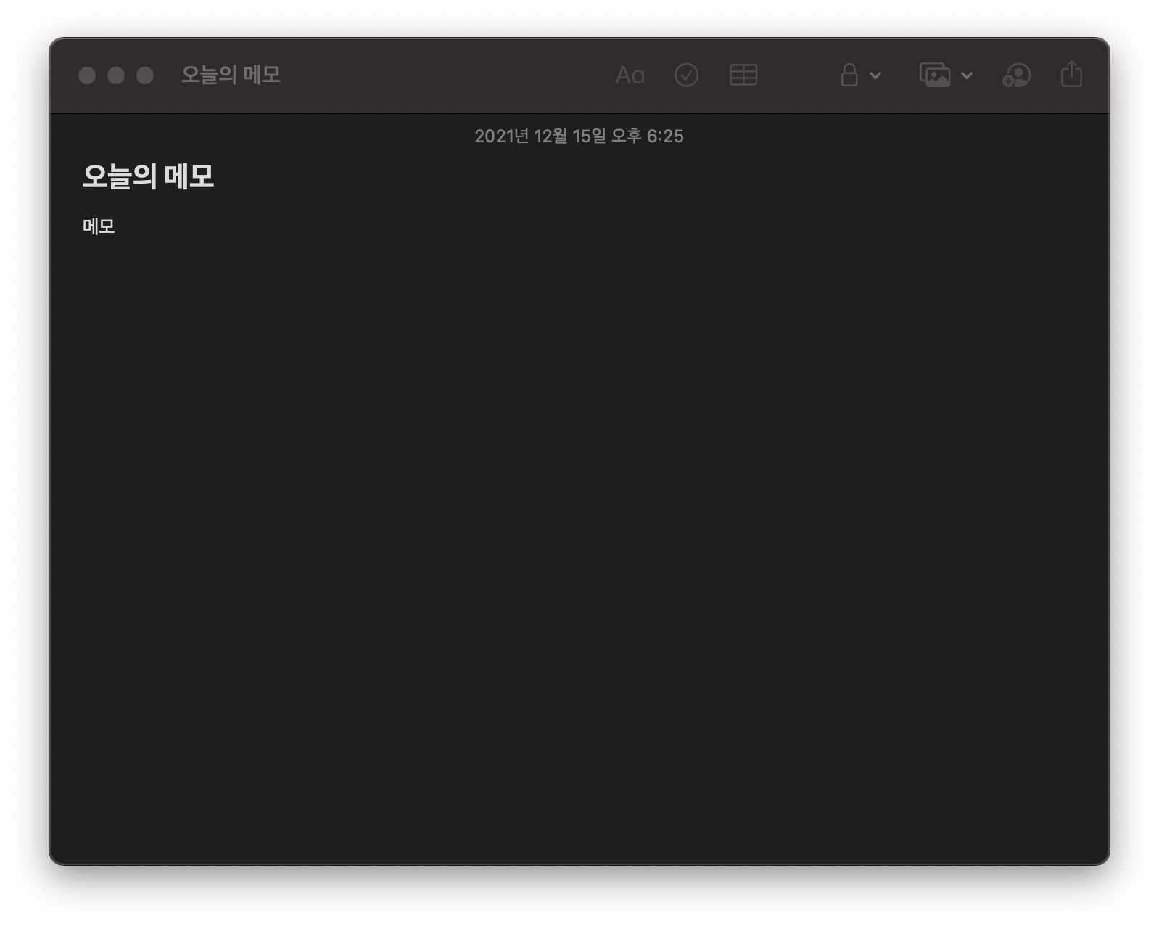Close the note window with first button

[87, 75]
